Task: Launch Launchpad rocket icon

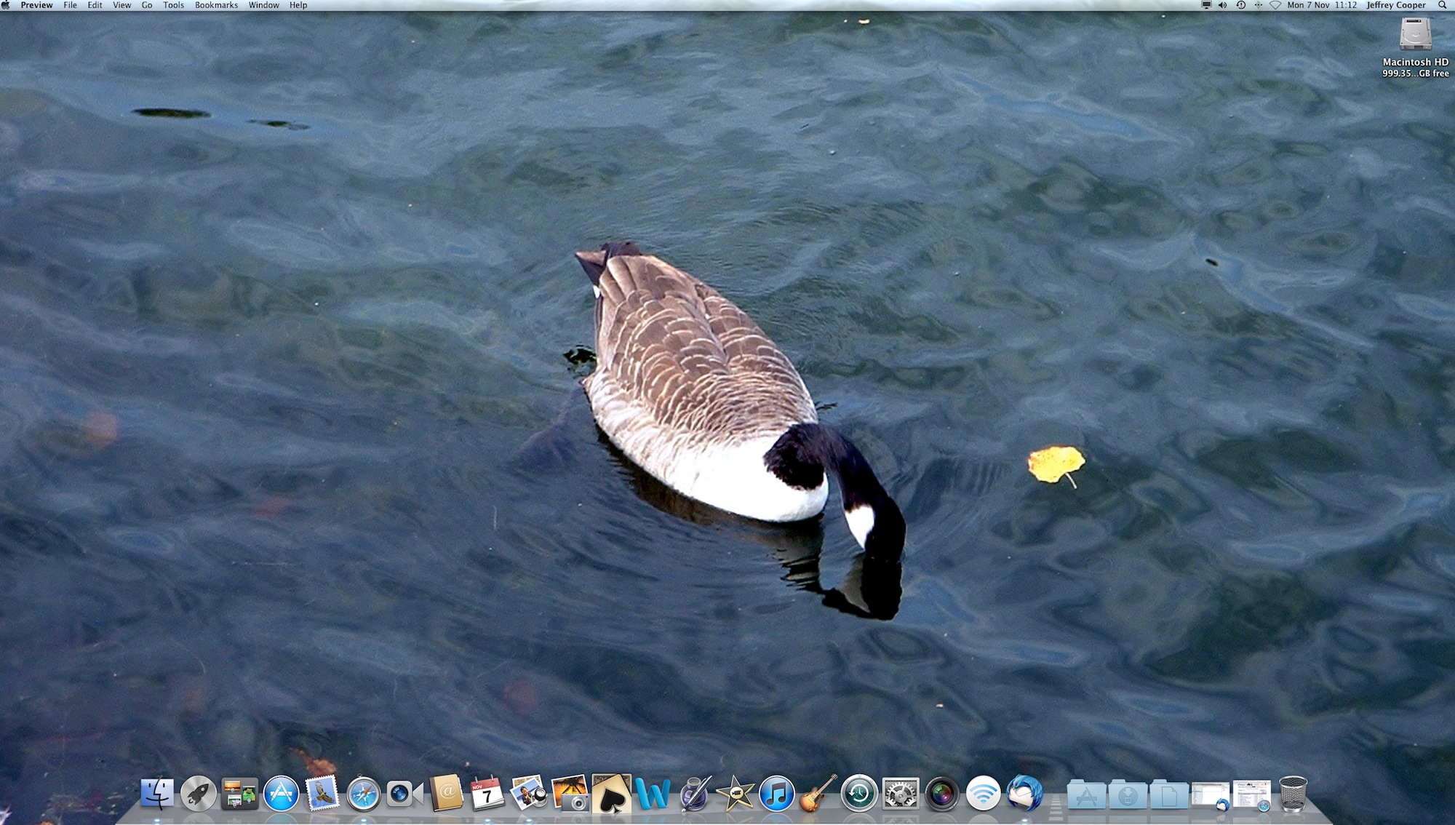Action: pyautogui.click(x=198, y=794)
